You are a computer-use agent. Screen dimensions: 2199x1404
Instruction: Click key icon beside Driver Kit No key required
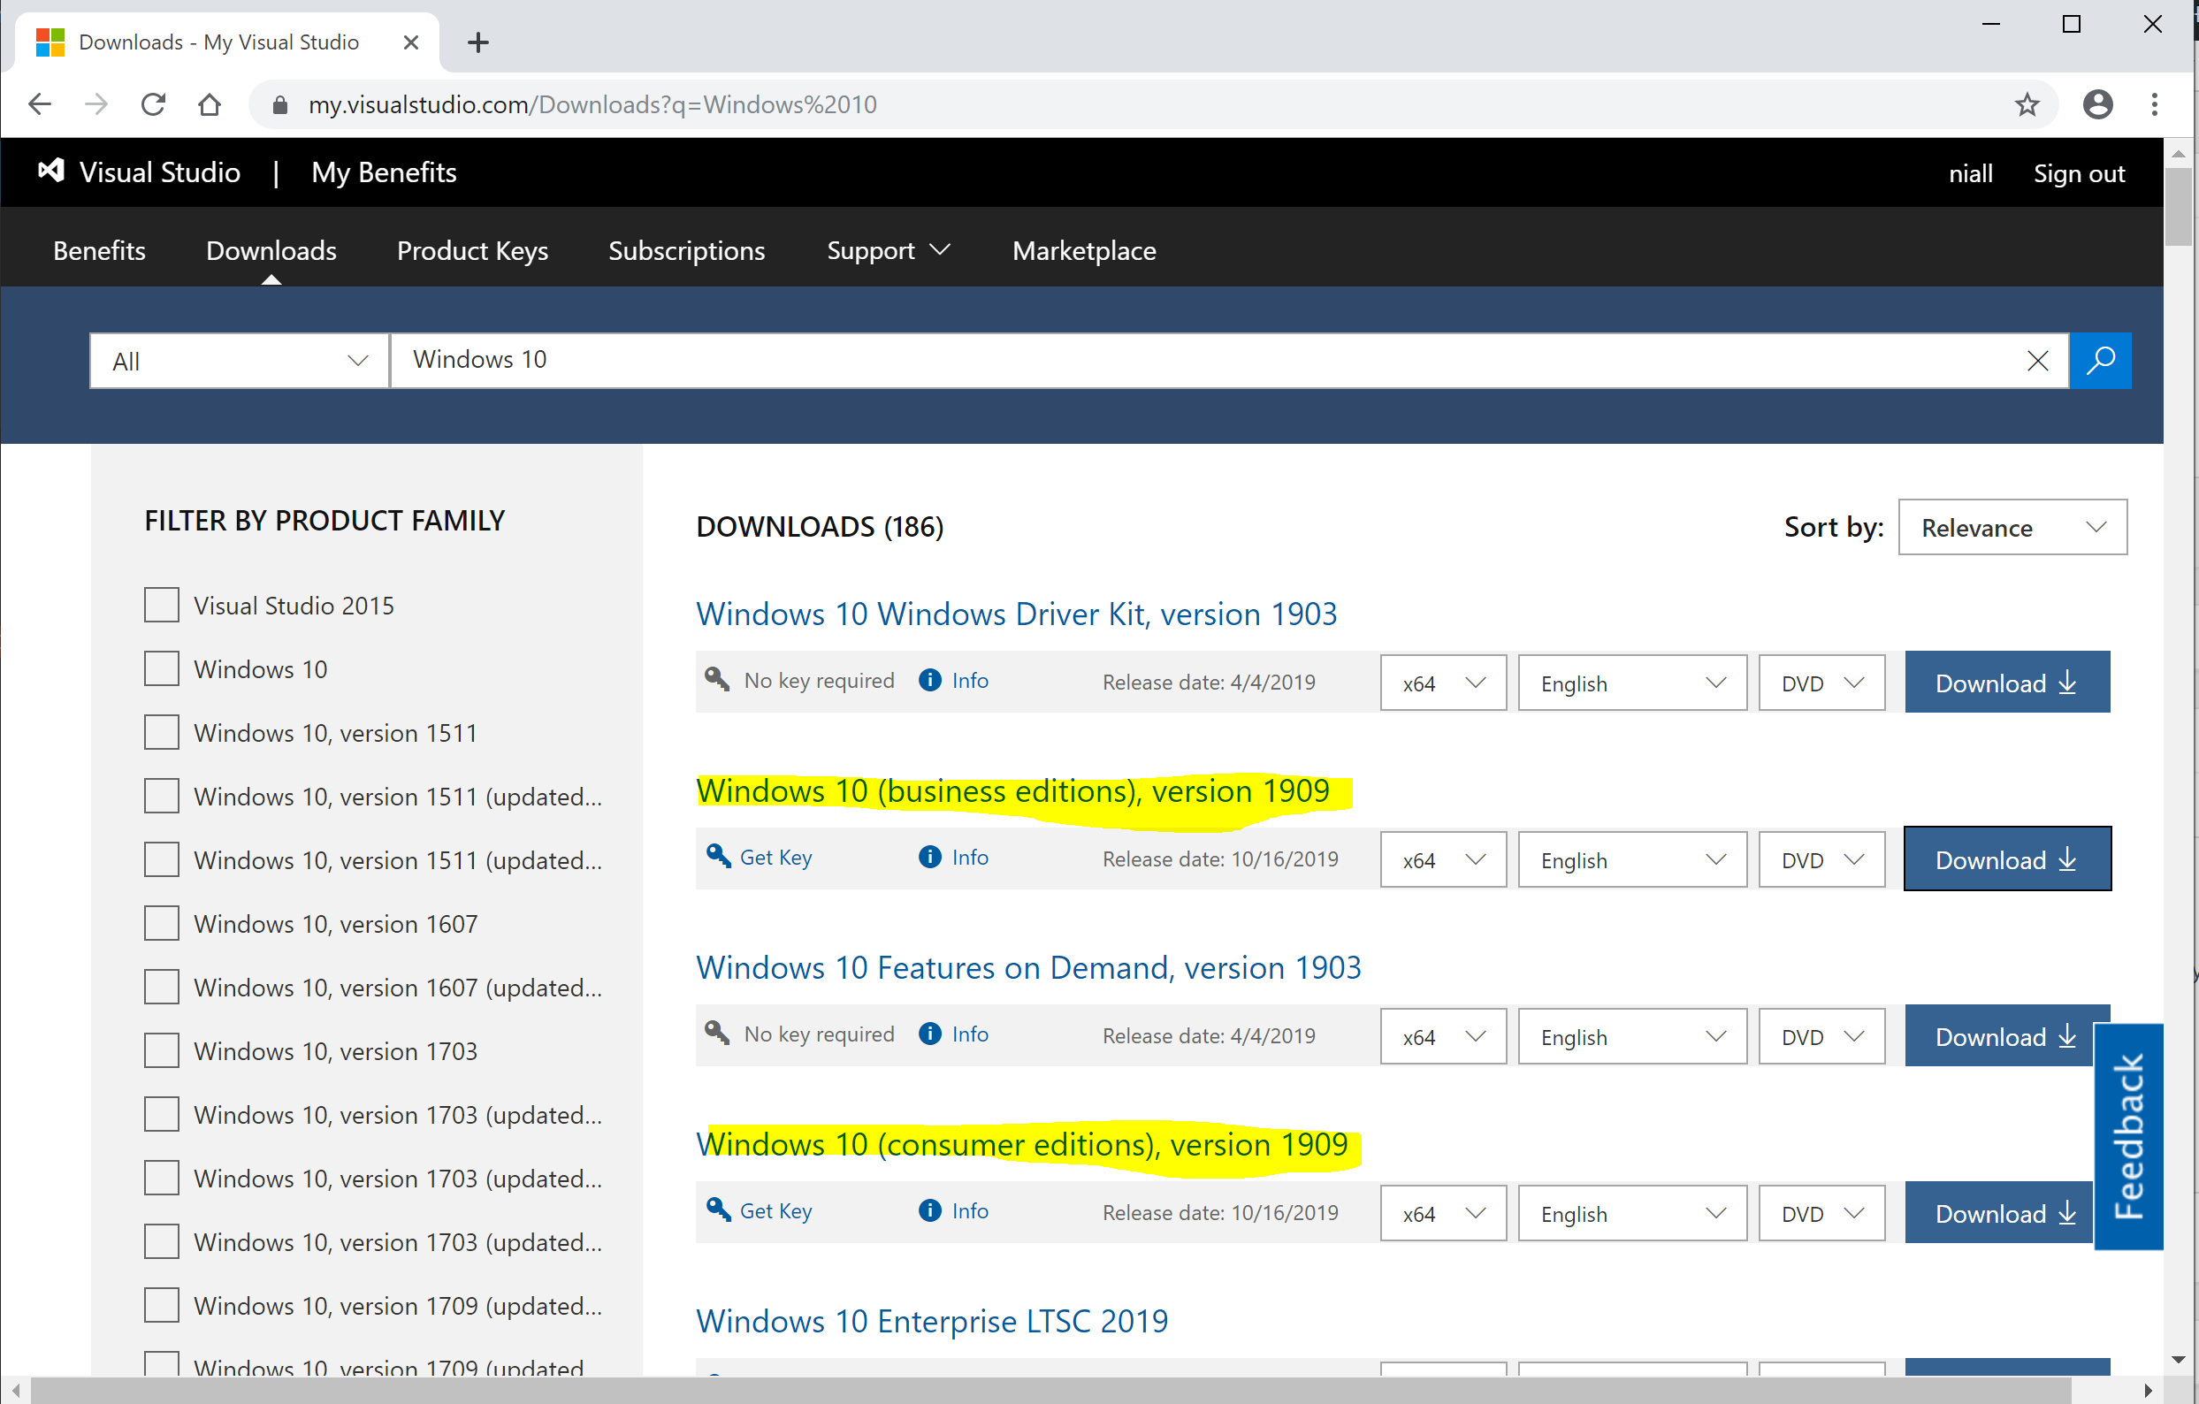pos(718,678)
